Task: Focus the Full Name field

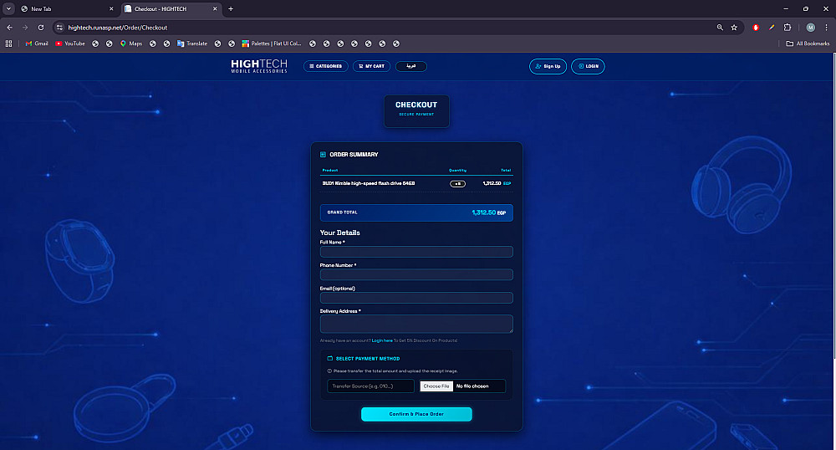Action: (x=416, y=252)
